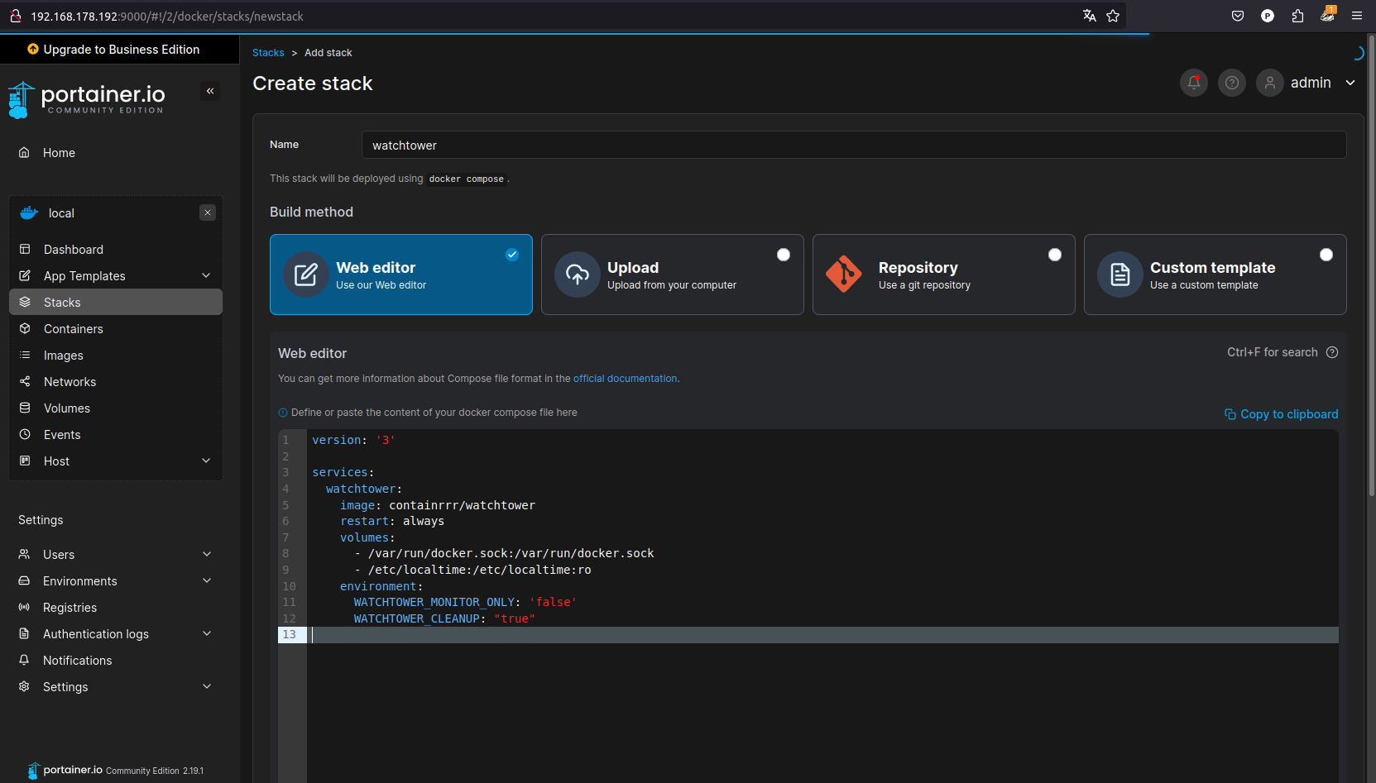Viewport: 1376px width, 783px height.
Task: Select the Upload build method radio
Action: 783,255
